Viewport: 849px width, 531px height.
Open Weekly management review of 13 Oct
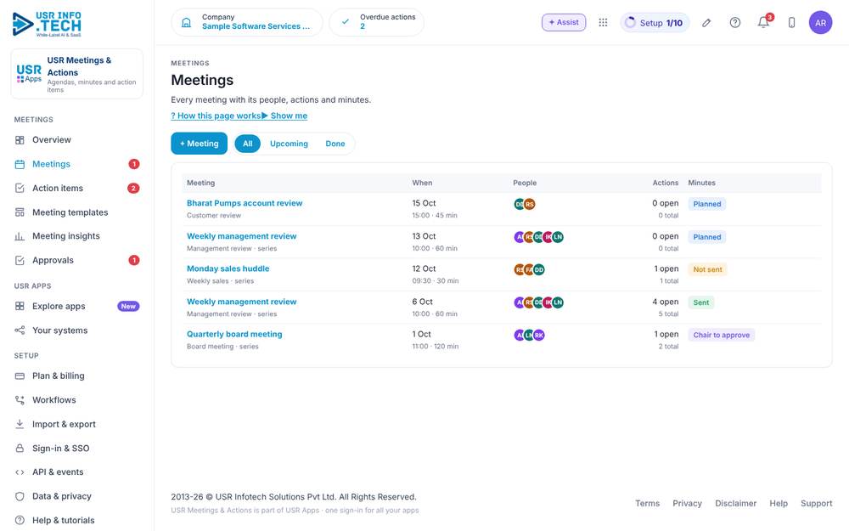click(241, 236)
